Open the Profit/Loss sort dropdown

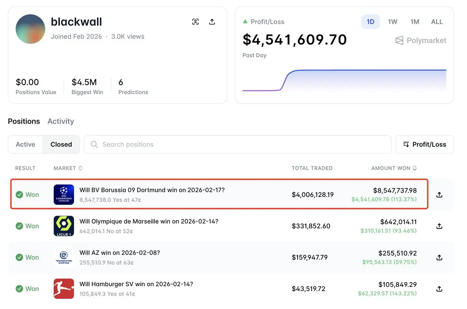pyautogui.click(x=425, y=144)
